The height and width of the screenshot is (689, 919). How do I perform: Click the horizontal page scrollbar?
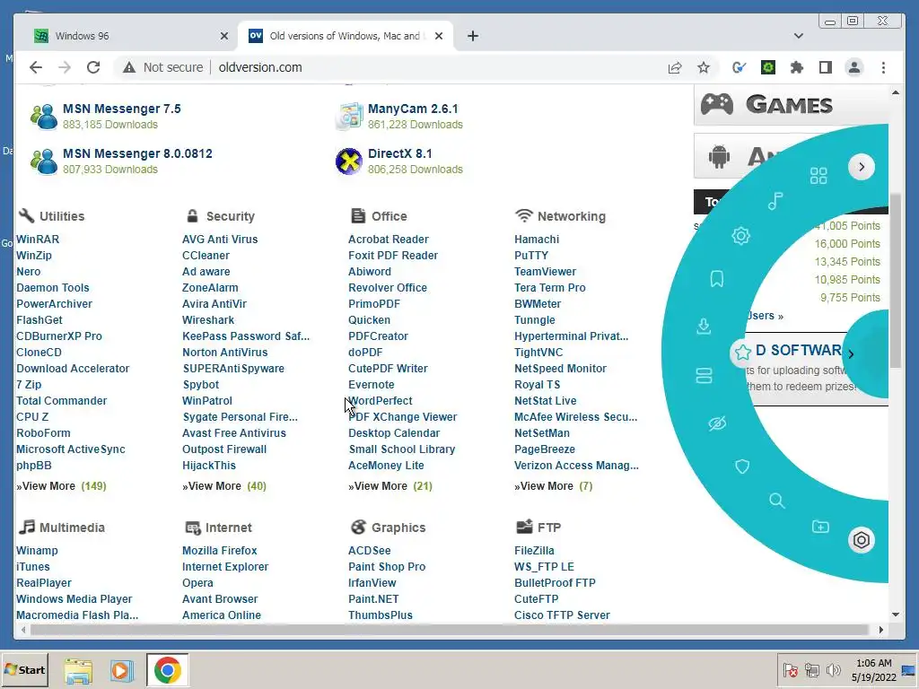(451, 630)
